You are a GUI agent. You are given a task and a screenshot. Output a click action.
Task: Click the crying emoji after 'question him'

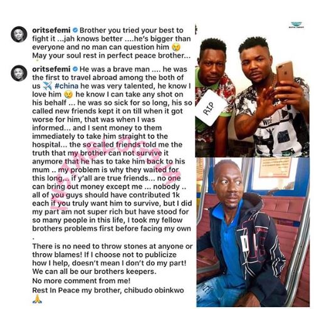pos(176,48)
